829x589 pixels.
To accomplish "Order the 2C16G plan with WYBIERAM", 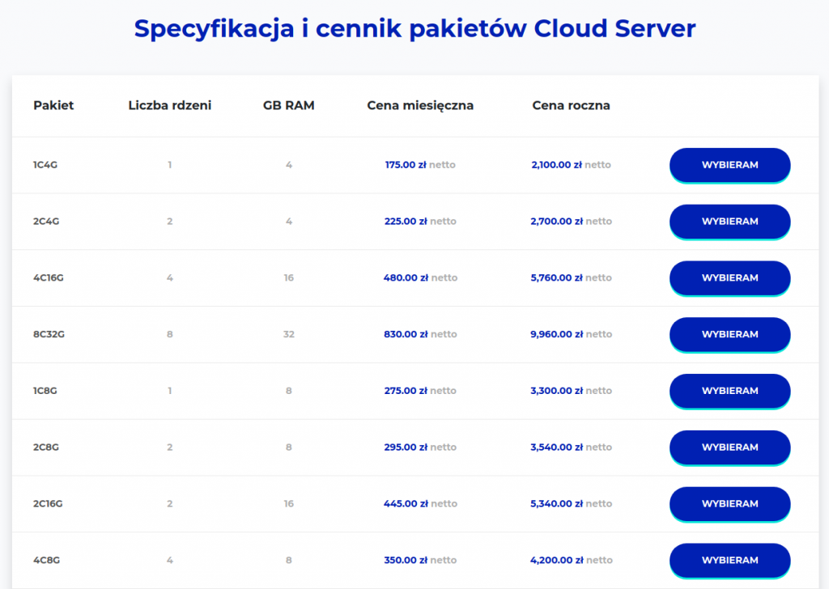I will tap(729, 504).
